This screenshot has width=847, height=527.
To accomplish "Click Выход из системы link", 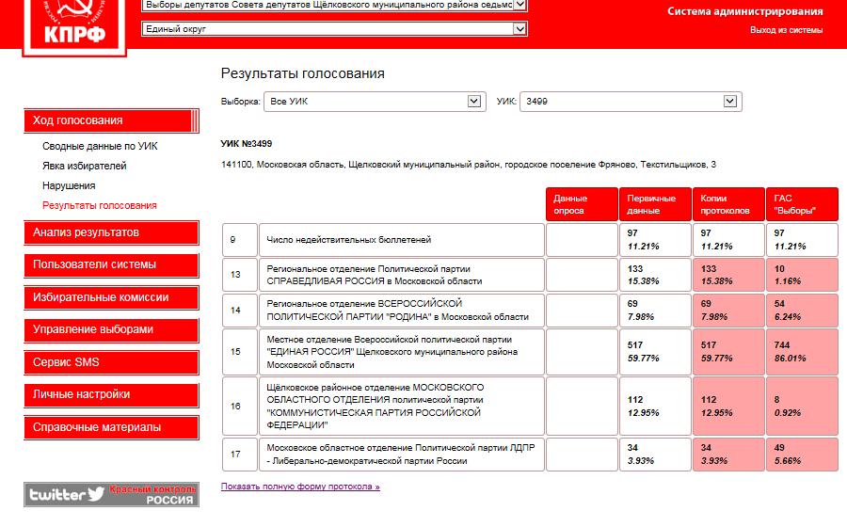I will [x=786, y=30].
